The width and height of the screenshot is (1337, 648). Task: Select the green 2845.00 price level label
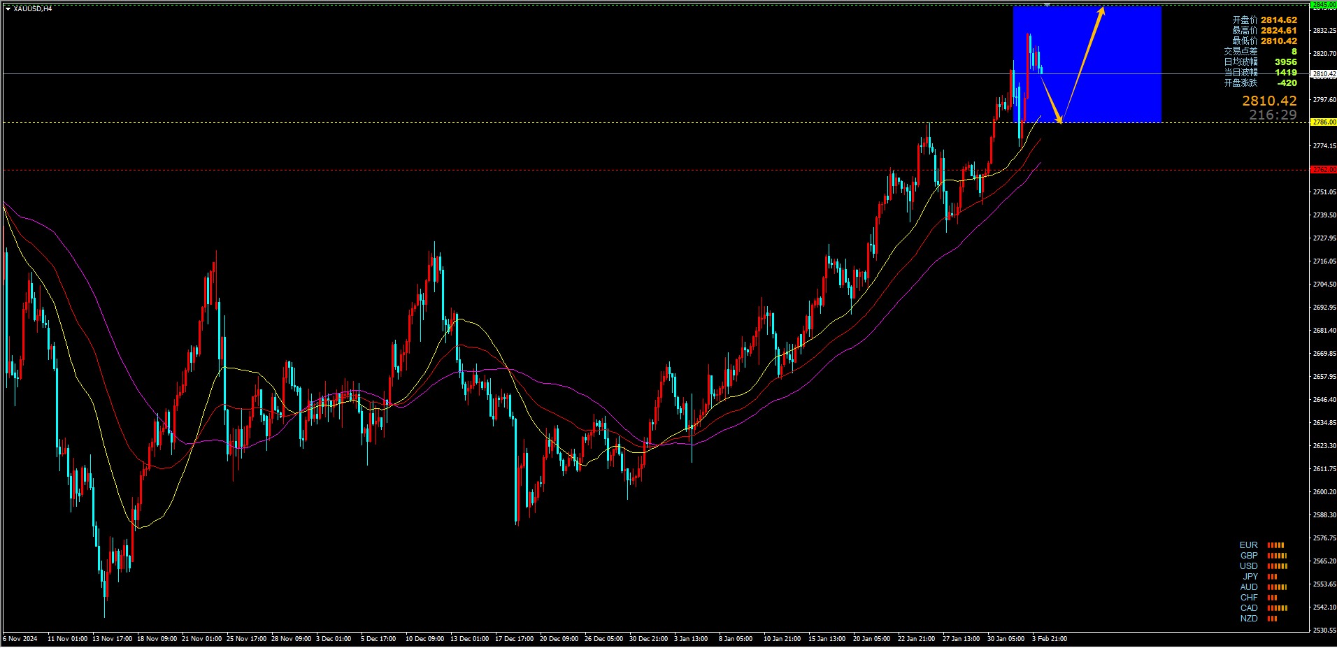pos(1324,5)
